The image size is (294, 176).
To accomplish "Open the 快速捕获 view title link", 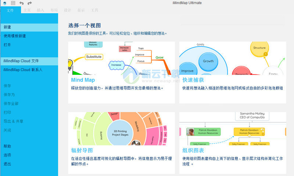I will pyautogui.click(x=193, y=80).
